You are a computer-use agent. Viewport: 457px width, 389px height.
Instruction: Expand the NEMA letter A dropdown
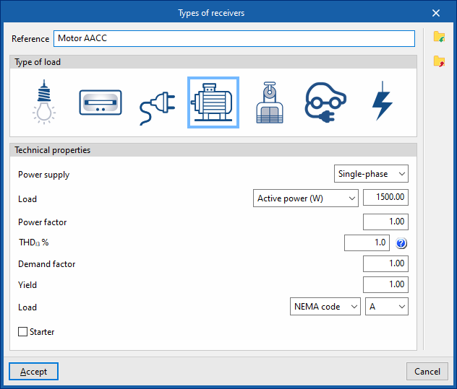click(387, 307)
